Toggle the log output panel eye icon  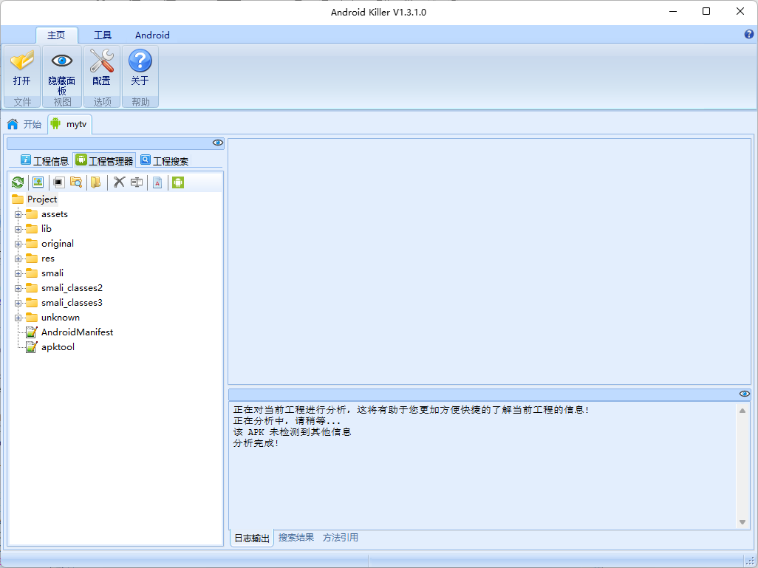pos(745,394)
